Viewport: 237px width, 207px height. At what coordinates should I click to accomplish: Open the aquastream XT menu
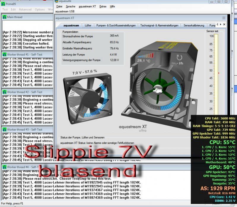(87, 7)
